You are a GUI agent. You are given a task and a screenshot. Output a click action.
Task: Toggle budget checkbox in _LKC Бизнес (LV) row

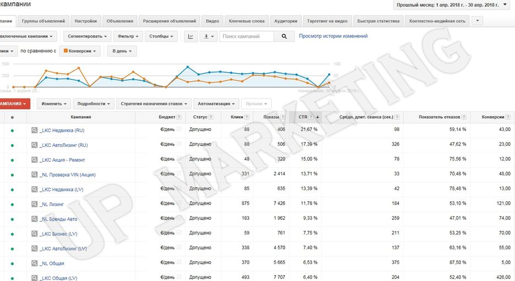point(179,233)
